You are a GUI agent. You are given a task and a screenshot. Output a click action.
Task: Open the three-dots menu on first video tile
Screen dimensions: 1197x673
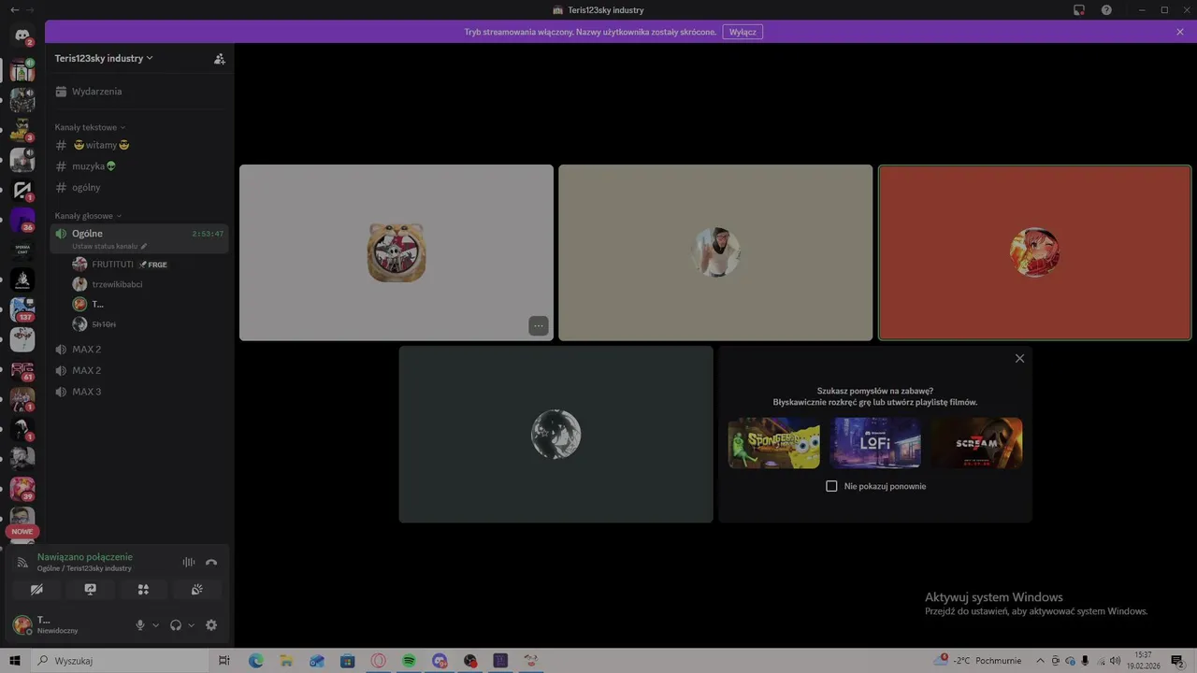coord(538,325)
